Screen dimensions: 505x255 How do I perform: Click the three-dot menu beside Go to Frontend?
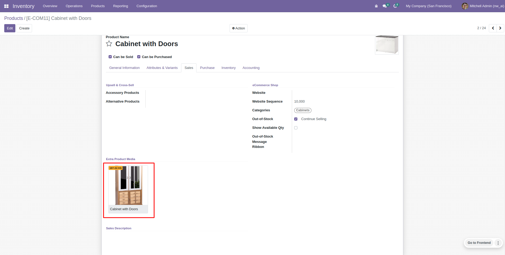(498, 243)
